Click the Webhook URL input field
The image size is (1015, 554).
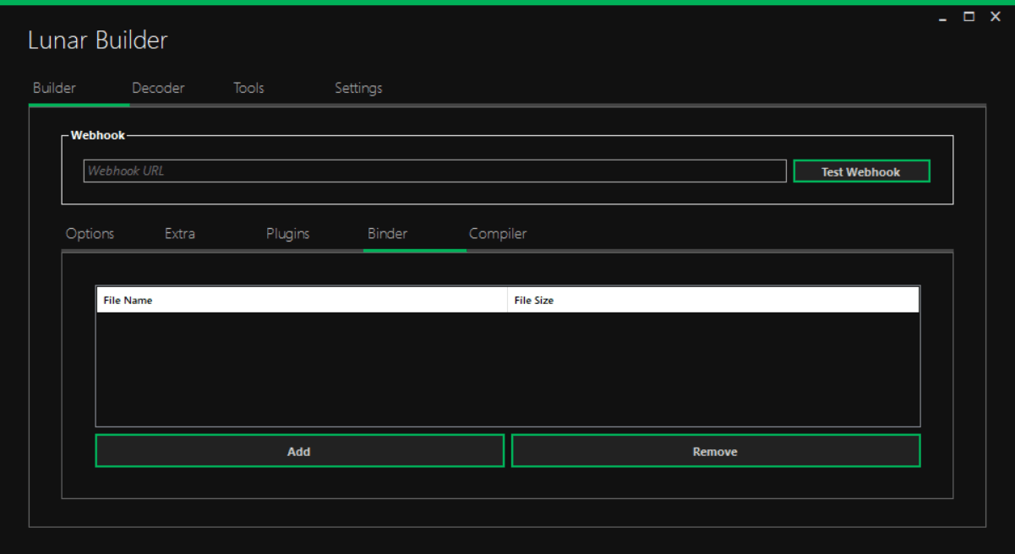click(434, 171)
